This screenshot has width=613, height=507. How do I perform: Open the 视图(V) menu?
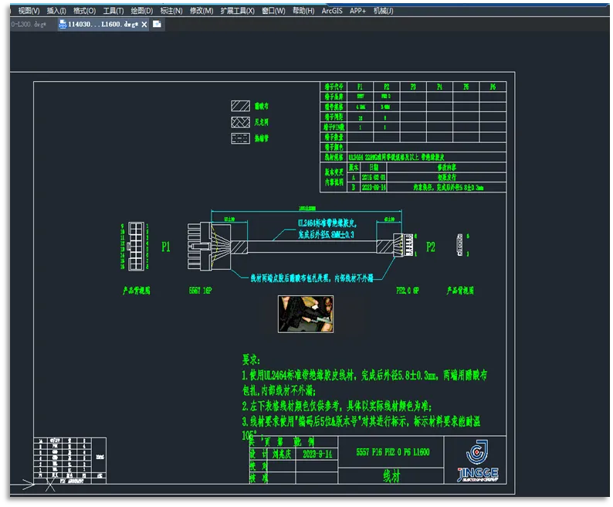(29, 11)
